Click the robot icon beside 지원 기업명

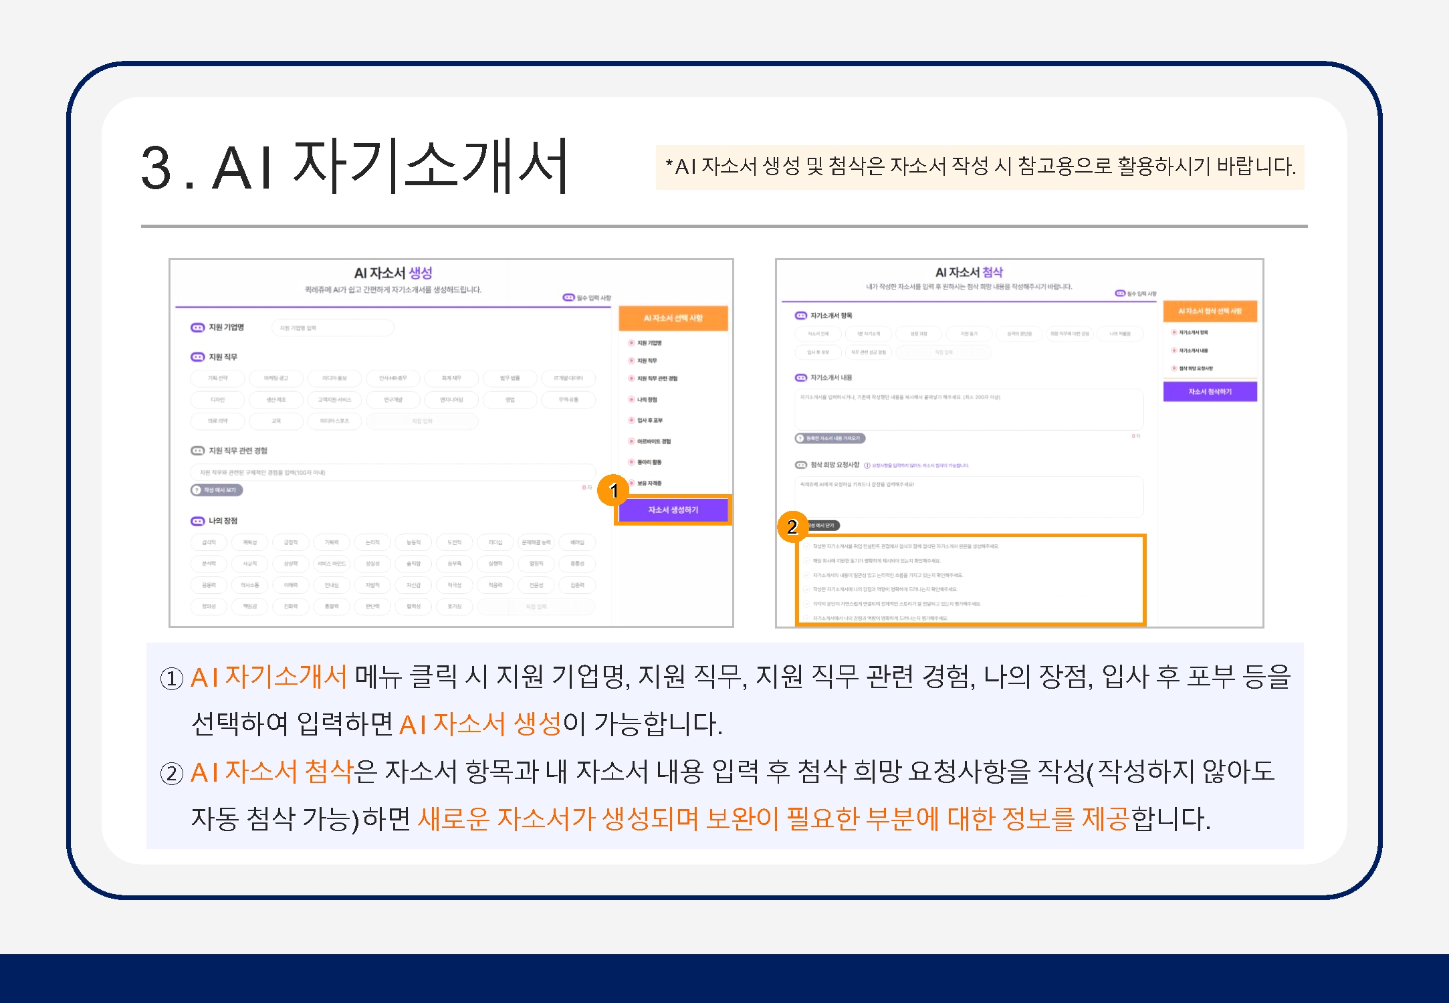click(x=197, y=328)
